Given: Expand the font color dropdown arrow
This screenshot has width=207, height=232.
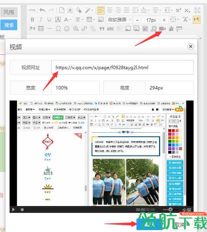Looking at the screenshot, I should [x=71, y=19].
